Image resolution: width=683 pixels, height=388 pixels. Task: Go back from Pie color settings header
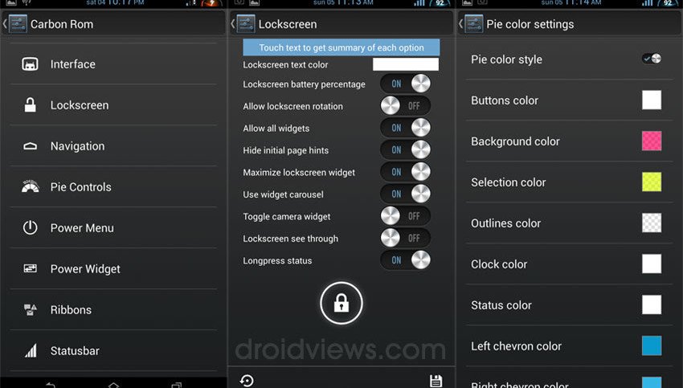click(461, 24)
